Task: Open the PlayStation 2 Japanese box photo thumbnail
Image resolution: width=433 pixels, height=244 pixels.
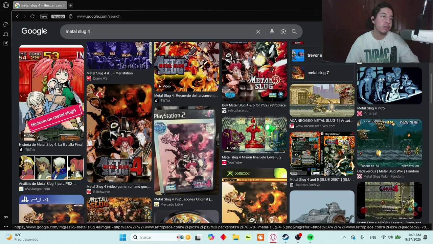Action: (x=187, y=151)
